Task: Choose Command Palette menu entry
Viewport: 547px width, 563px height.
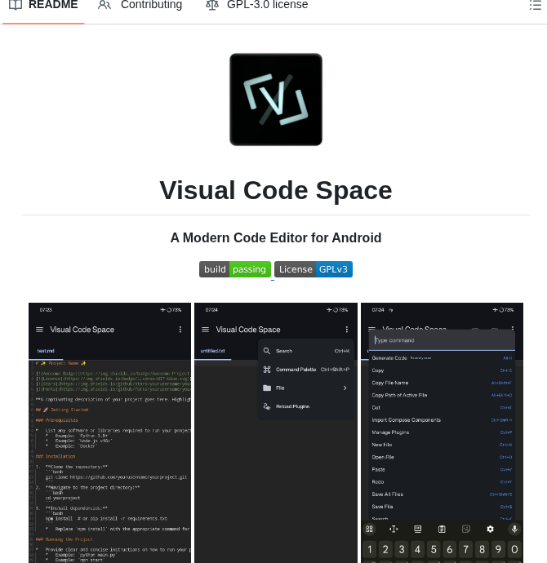Action: click(306, 370)
